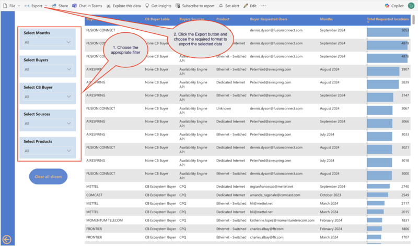This screenshot has height=246, width=418.
Task: Click the bell alert icon
Action: (x=220, y=6)
